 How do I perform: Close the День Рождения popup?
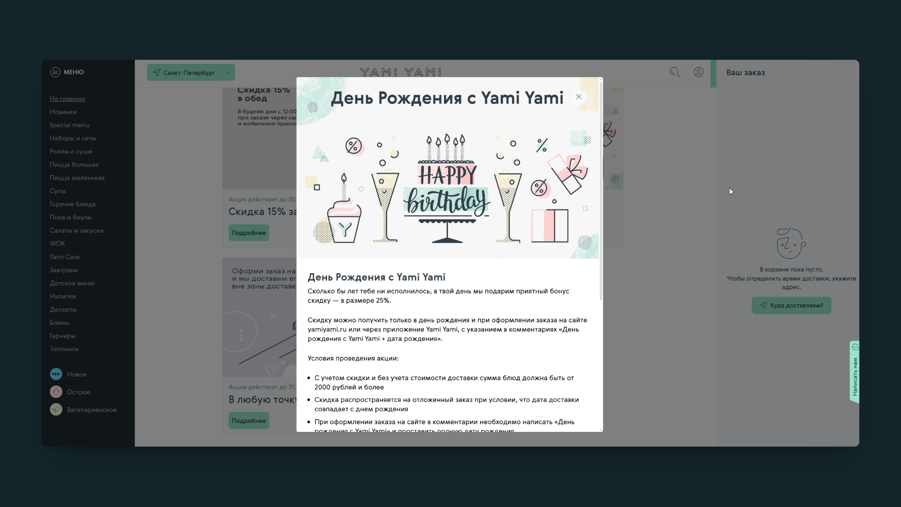point(578,96)
